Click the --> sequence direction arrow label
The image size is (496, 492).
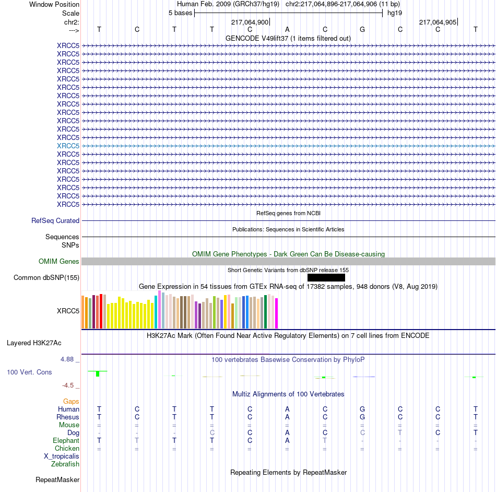pyautogui.click(x=74, y=30)
